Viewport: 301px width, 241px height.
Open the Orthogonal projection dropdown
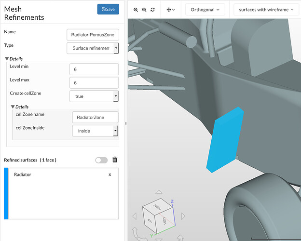click(205, 10)
